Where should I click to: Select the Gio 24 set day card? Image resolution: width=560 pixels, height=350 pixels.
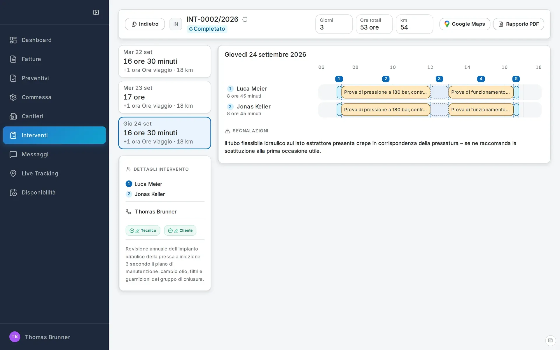point(164,133)
